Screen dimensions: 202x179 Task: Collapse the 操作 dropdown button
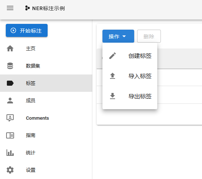tap(118, 36)
